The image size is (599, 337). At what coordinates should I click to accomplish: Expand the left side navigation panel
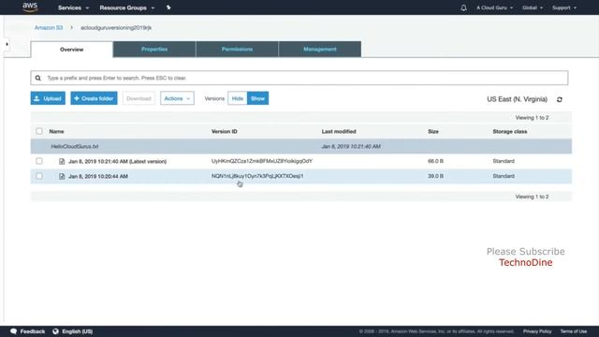point(7,44)
